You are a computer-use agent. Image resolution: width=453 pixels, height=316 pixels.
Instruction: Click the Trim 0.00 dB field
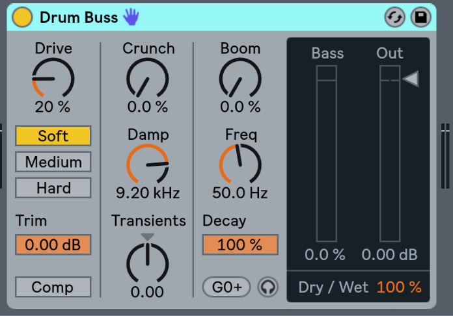coord(53,244)
